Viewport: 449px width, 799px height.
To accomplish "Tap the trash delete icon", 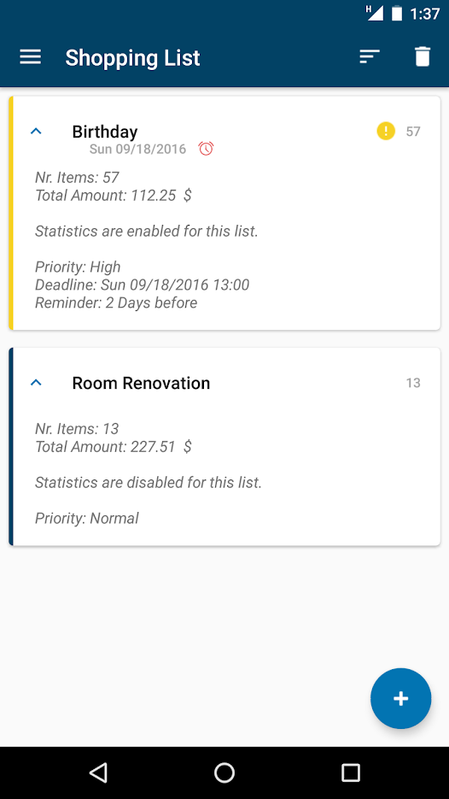I will (423, 56).
